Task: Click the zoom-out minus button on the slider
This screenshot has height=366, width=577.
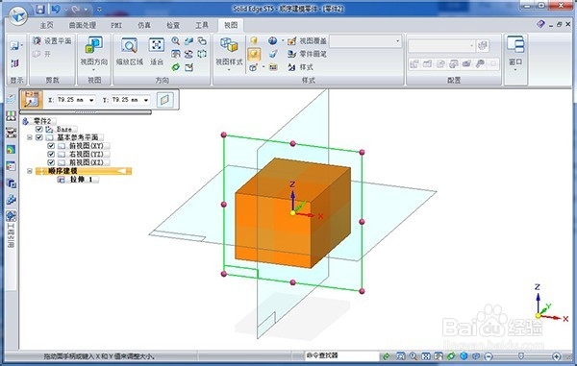Action: tap(489, 356)
